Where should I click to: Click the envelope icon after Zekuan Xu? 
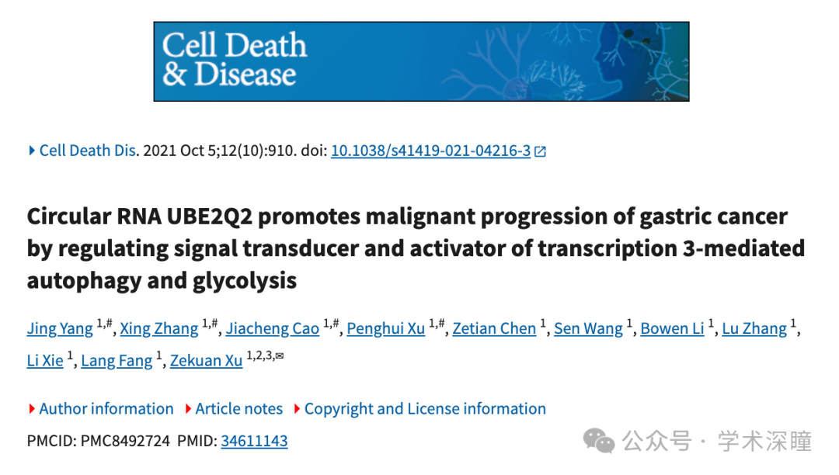(x=280, y=355)
